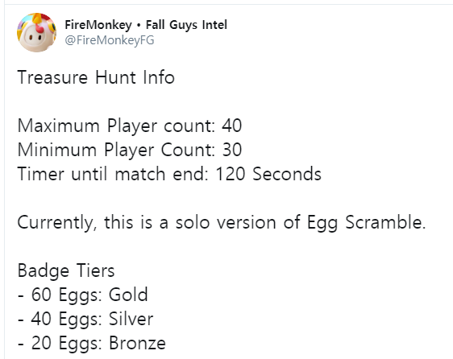
Task: Click the '20 Eggs: Bronze' line
Action: (x=92, y=343)
